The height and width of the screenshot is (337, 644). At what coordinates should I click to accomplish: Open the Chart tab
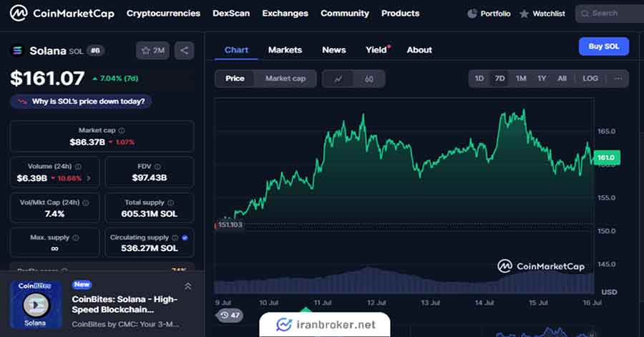(236, 50)
